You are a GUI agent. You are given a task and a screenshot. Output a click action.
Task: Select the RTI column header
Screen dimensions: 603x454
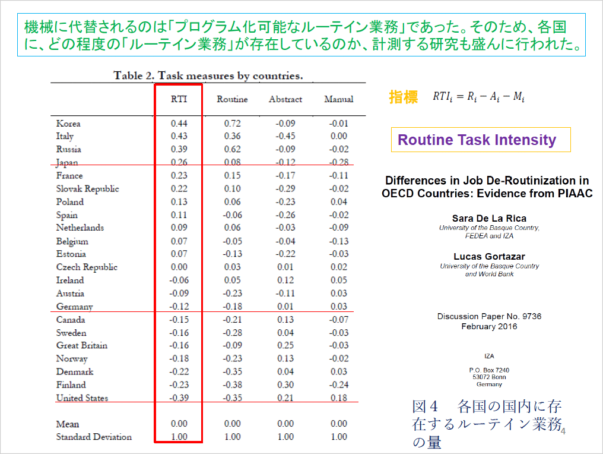179,99
